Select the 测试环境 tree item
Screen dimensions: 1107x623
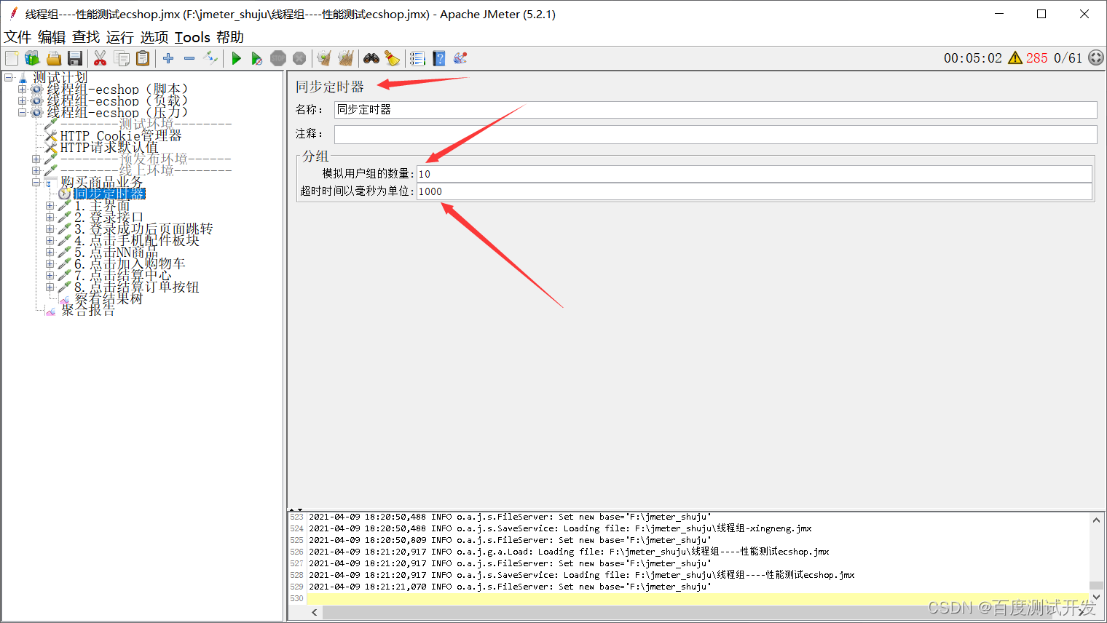[x=146, y=124]
